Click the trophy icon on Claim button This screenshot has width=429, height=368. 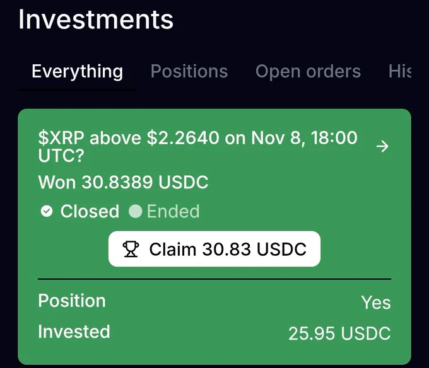[x=131, y=250]
